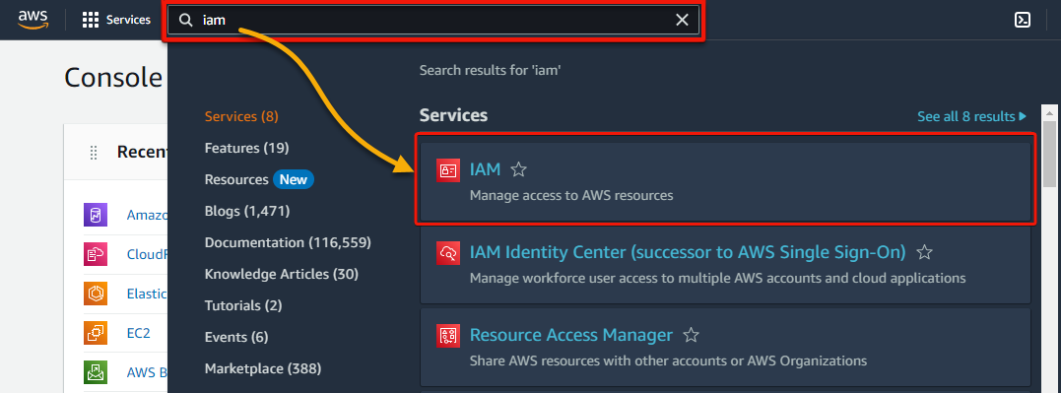Click the AWS logo home icon
The image size is (1061, 393).
click(x=33, y=20)
